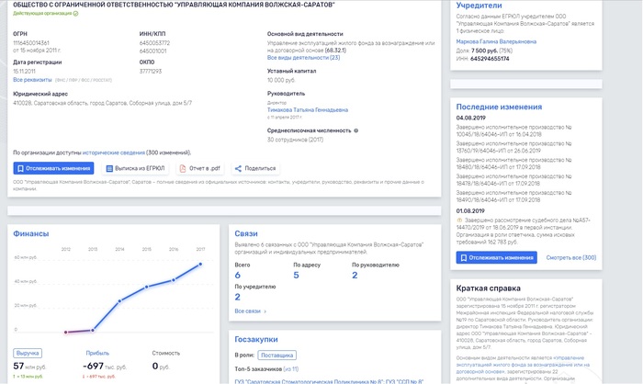The width and height of the screenshot is (643, 384).
Task: Select the 'Выручка' chart tab
Action: pos(28,353)
